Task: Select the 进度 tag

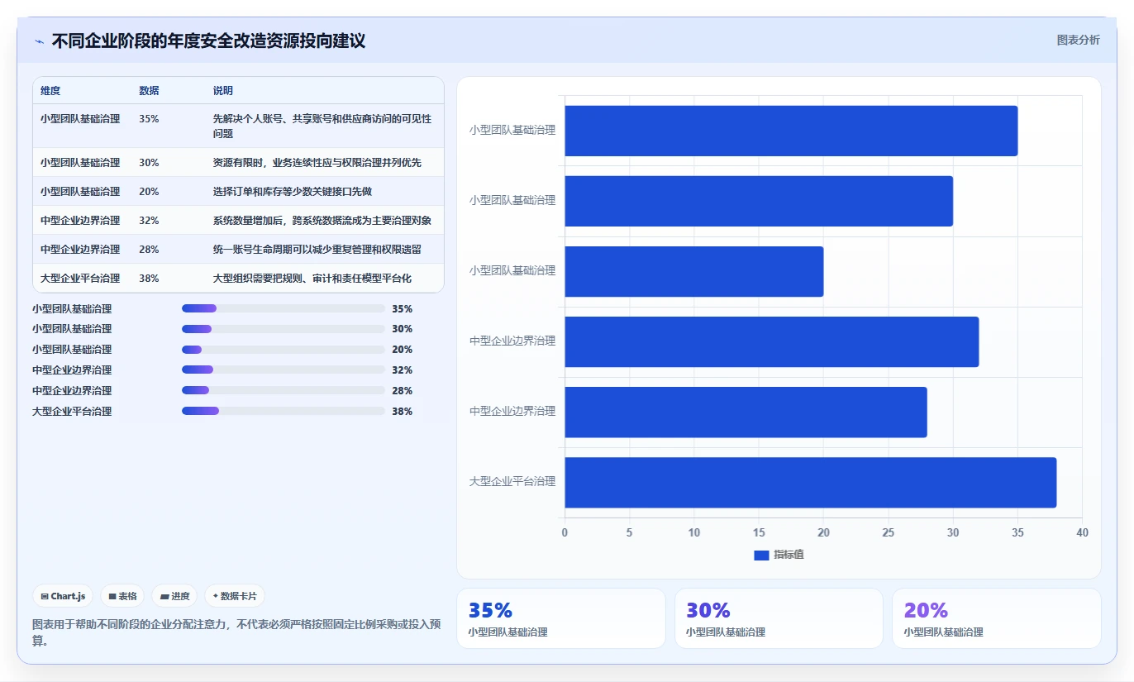Action: tap(174, 596)
